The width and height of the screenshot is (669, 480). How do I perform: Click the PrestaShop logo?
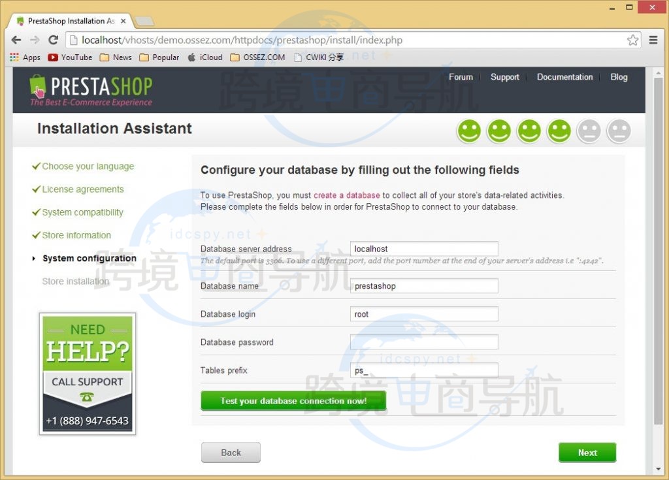click(91, 90)
